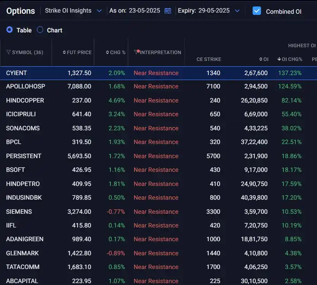317x285 pixels.
Task: Select the HINDCOPPER symbol
Action: click(25, 101)
